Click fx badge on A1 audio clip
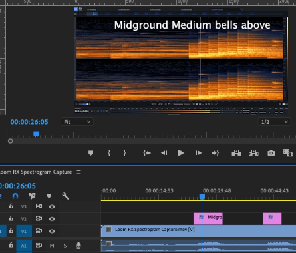Viewport: 296px width, 253px height. 108,244
